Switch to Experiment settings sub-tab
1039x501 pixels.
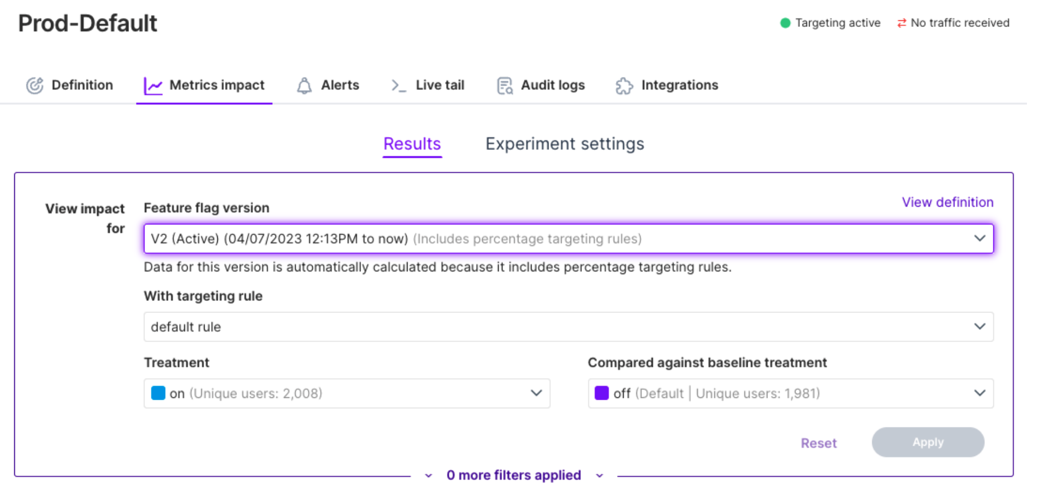tap(564, 144)
